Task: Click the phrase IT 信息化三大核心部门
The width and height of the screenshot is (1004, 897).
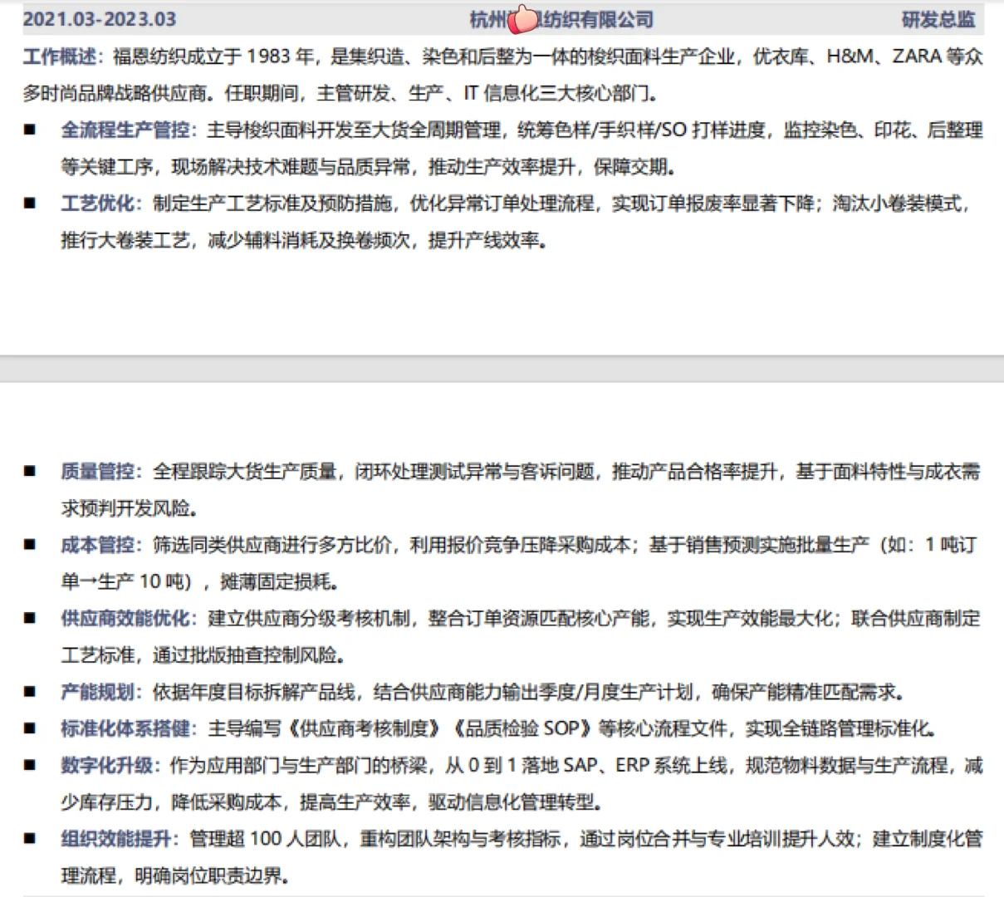Action: 556,93
